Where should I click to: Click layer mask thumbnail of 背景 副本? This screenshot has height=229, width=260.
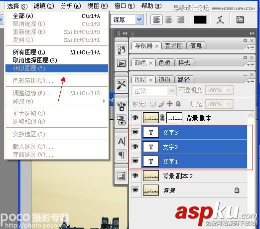[x=174, y=118]
